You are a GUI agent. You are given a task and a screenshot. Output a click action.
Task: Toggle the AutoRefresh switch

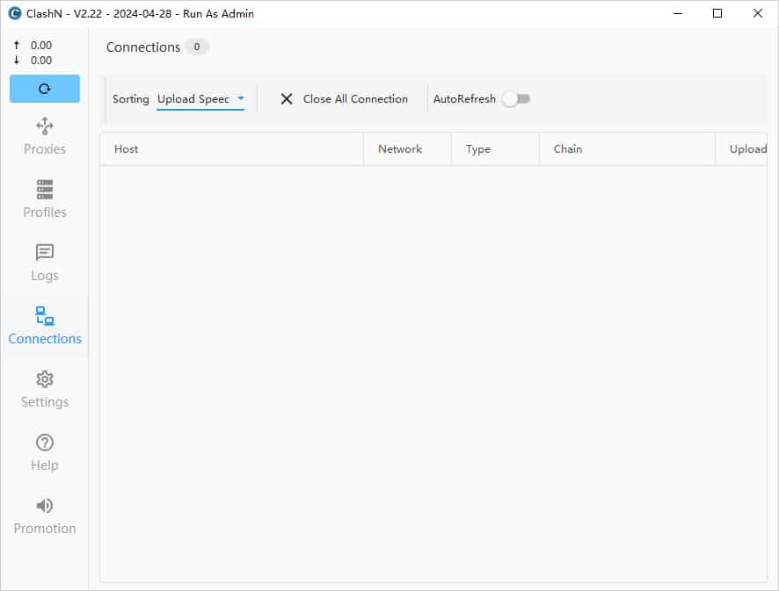516,99
